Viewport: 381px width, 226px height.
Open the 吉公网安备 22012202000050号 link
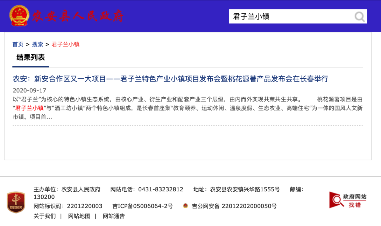click(234, 206)
